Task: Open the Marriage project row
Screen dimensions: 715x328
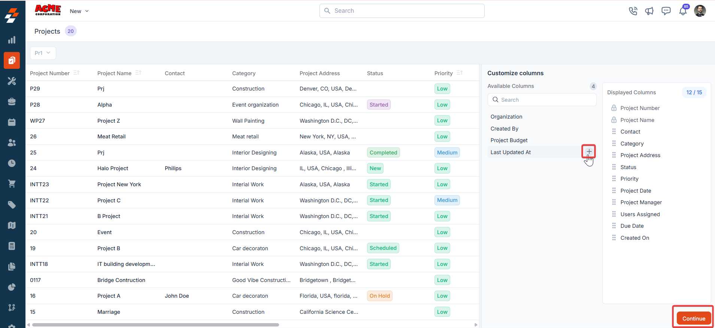Action: tap(252, 312)
